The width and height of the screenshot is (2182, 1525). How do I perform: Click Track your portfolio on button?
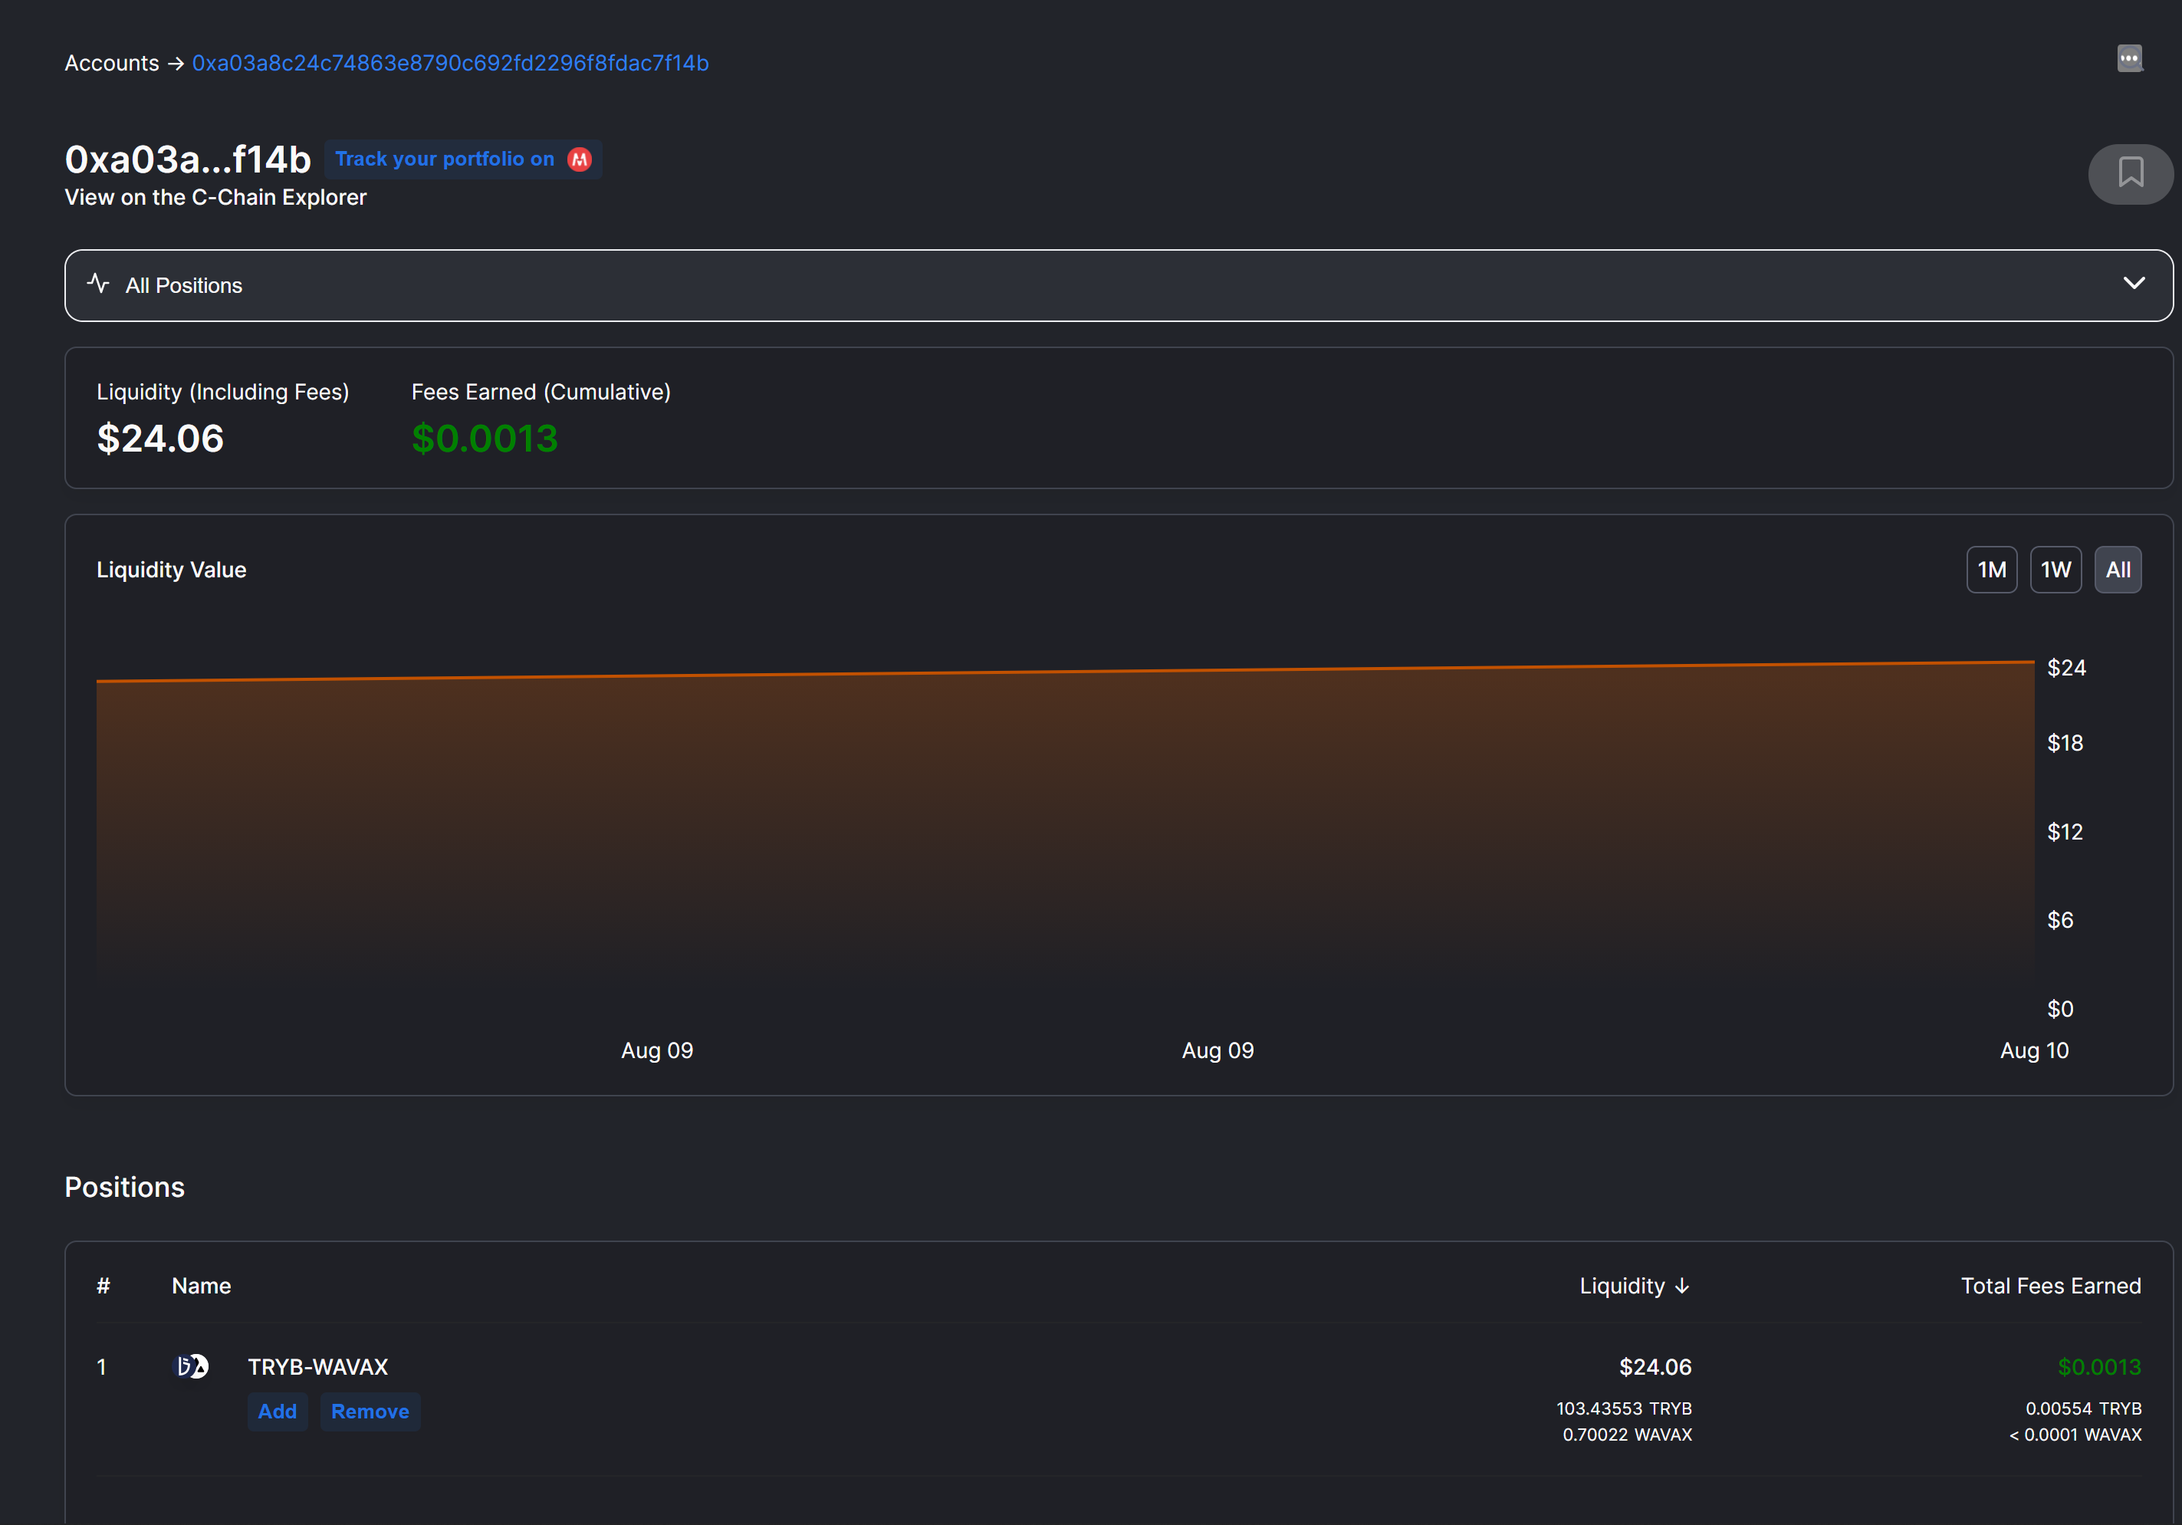point(463,159)
